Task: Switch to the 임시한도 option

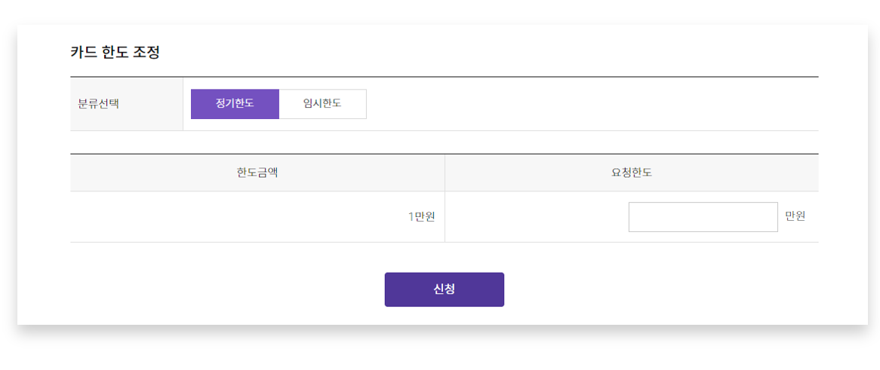Action: (x=322, y=104)
